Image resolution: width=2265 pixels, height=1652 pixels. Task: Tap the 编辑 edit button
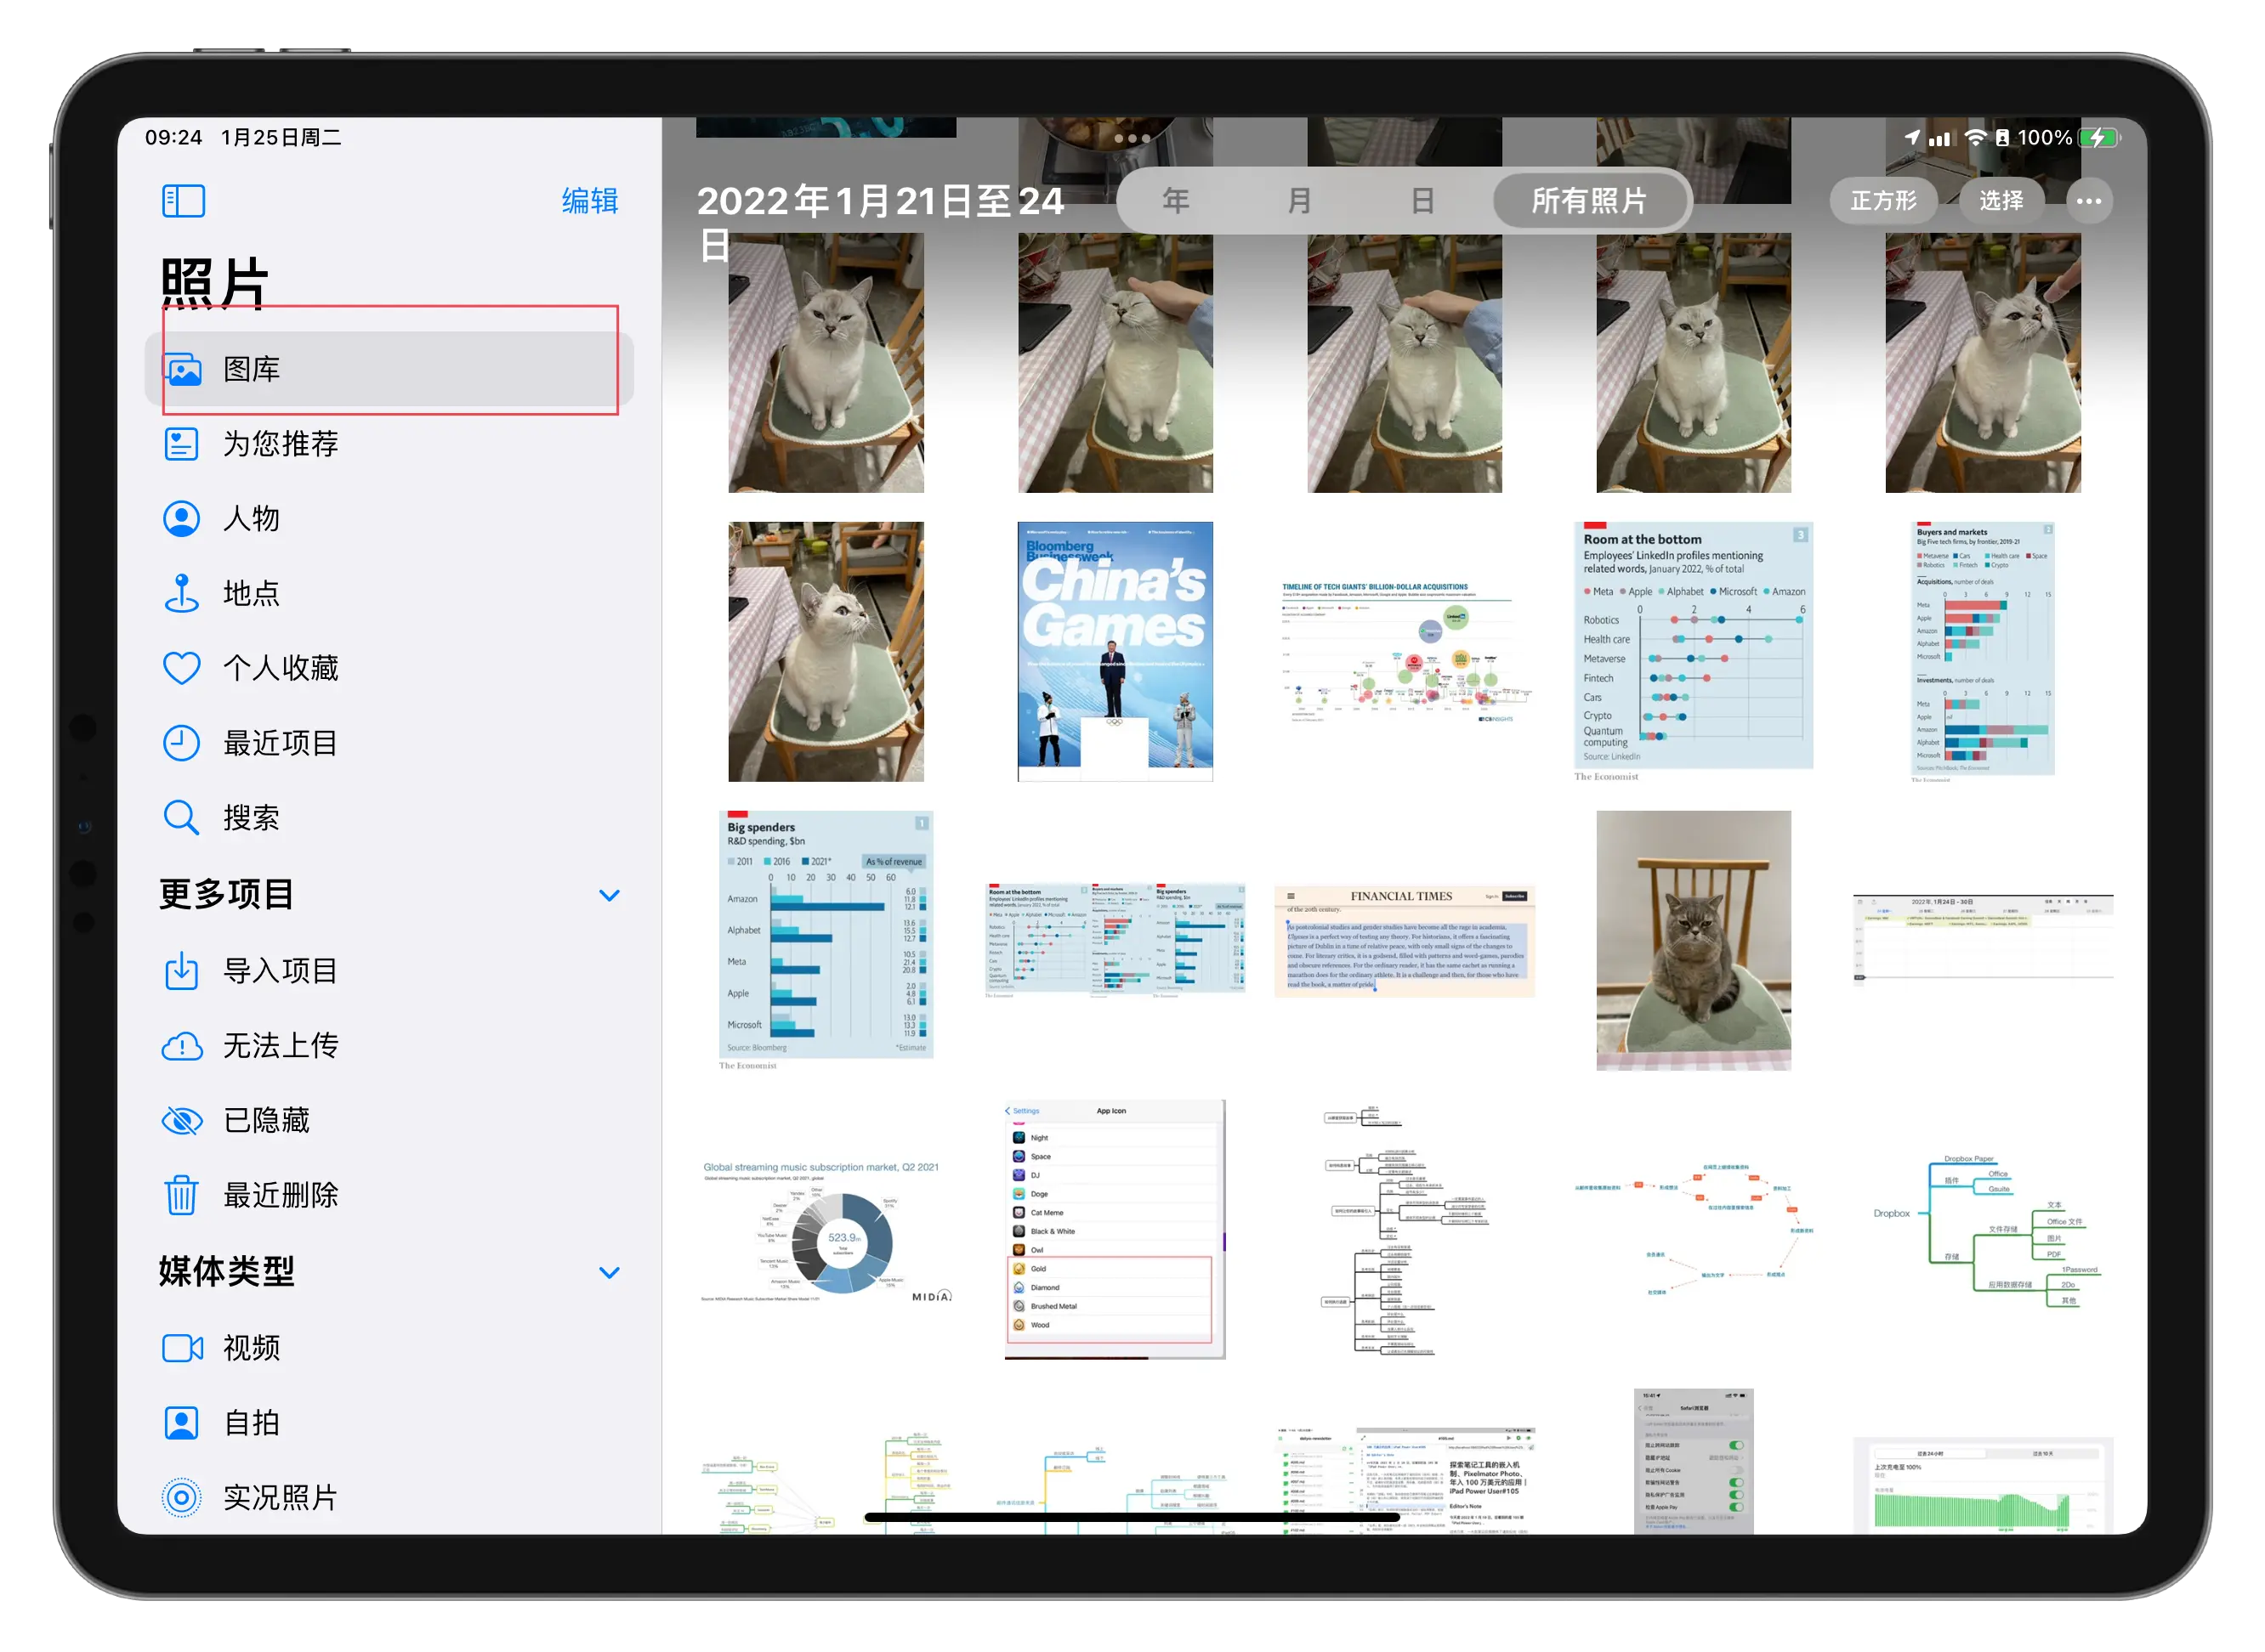pyautogui.click(x=589, y=201)
